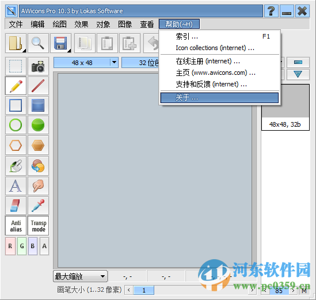Open the 最大缩放 zoom dropdown
Viewport: 316px width, 300px height.
tap(80, 276)
